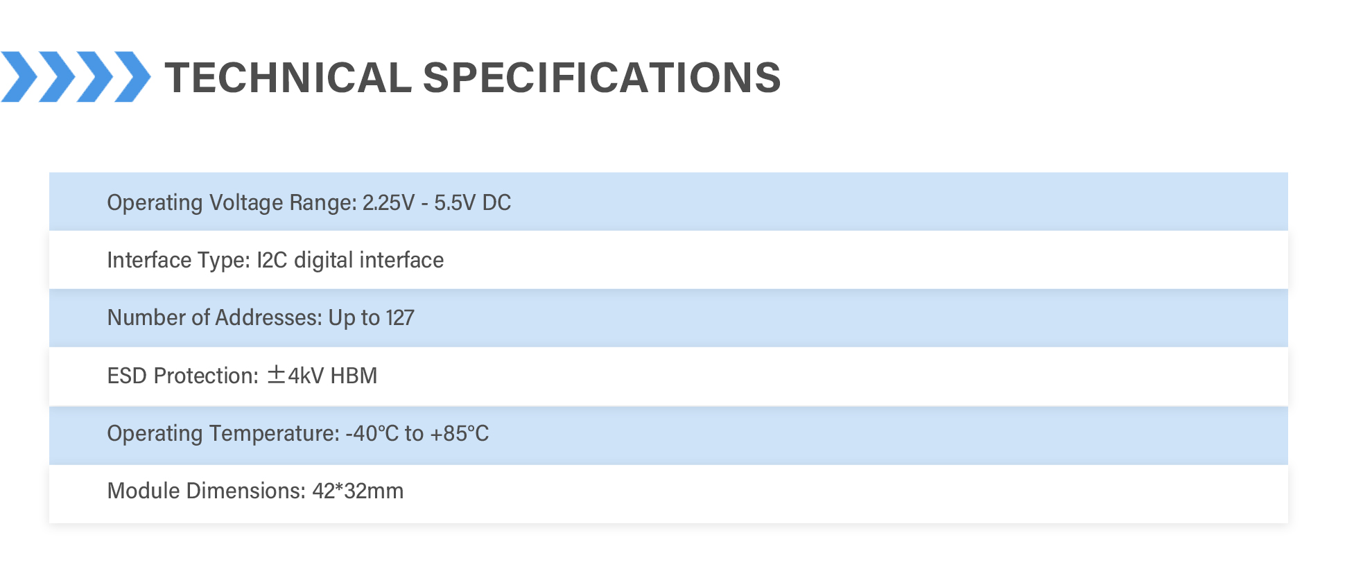Click the 42*32mm dimension value

tap(358, 491)
